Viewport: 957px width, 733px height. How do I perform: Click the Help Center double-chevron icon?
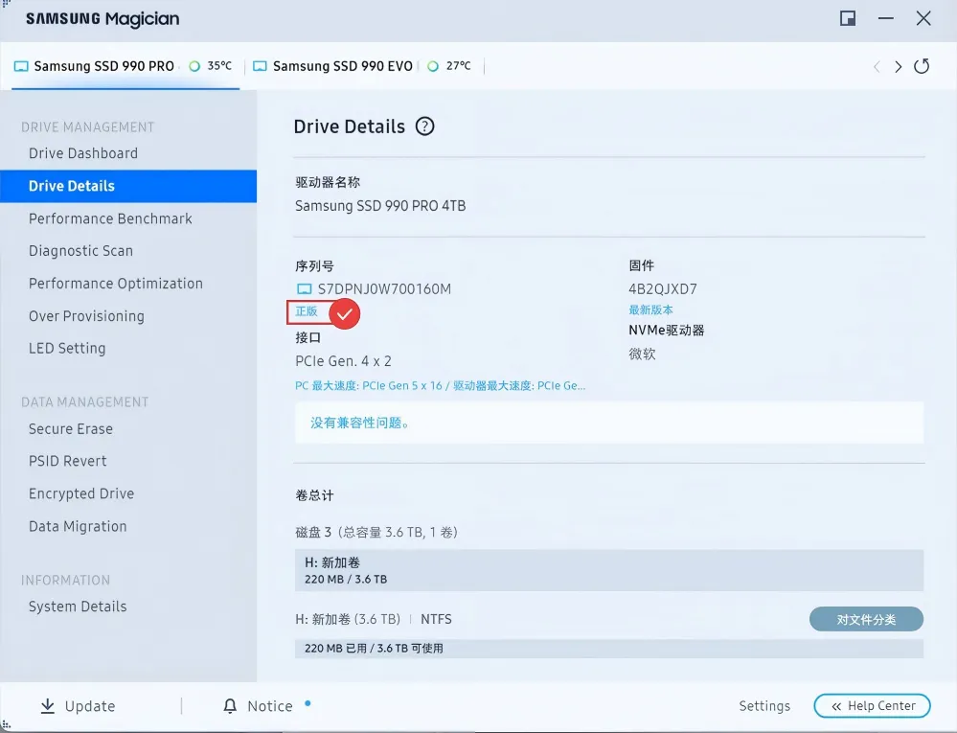[x=836, y=706]
